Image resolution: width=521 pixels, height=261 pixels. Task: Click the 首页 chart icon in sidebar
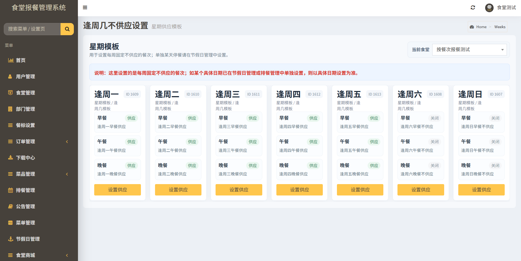(11, 60)
